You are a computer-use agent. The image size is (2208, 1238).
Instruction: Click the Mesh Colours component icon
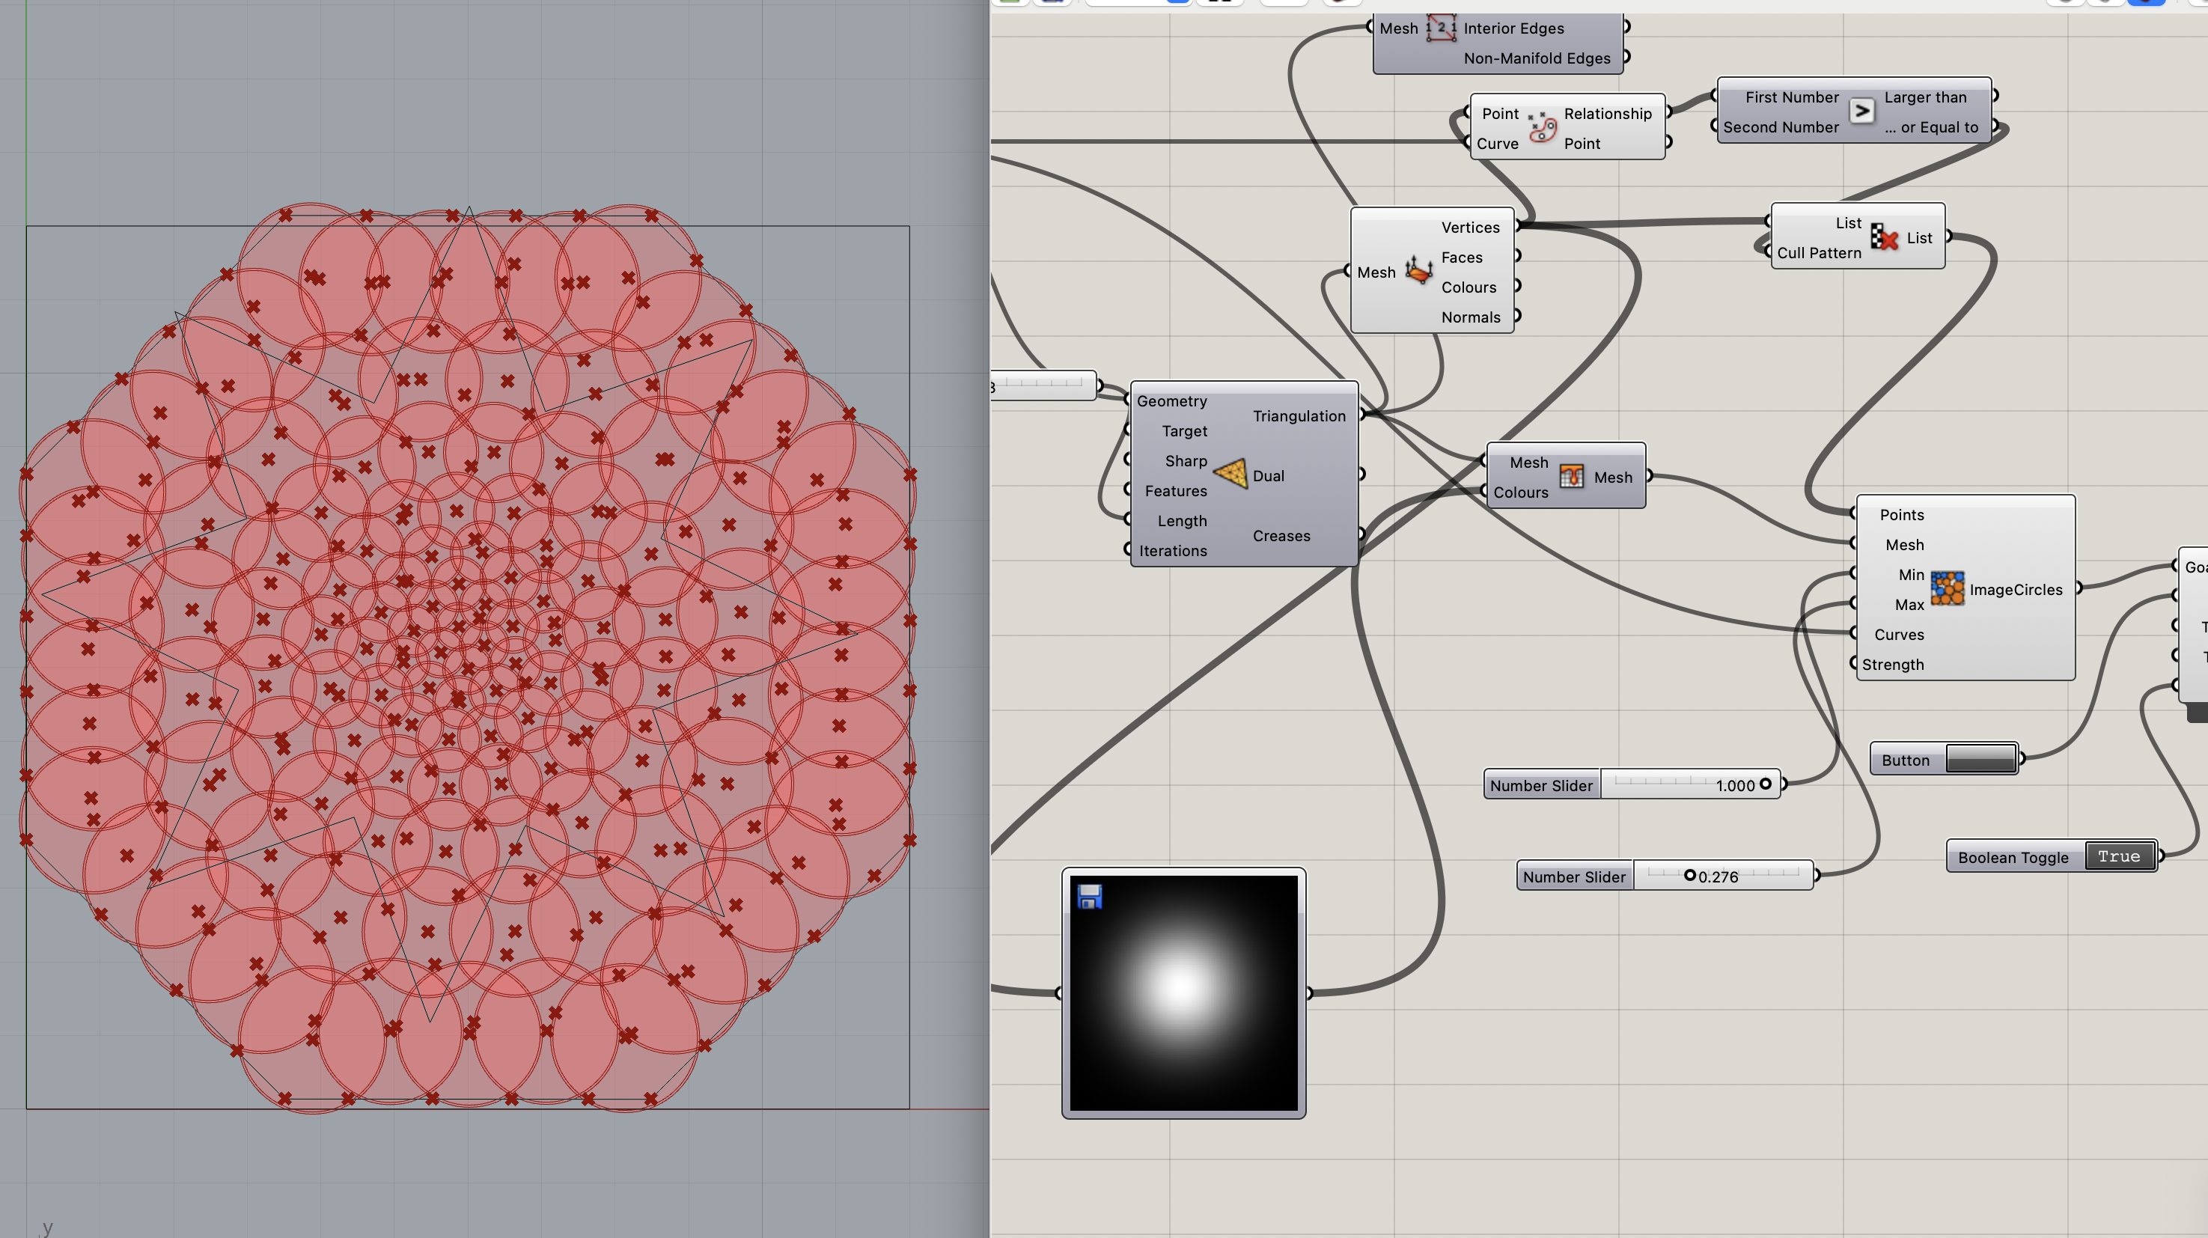coord(1571,477)
